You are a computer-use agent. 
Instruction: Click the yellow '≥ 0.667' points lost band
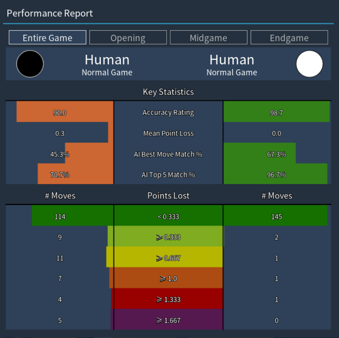pos(168,258)
